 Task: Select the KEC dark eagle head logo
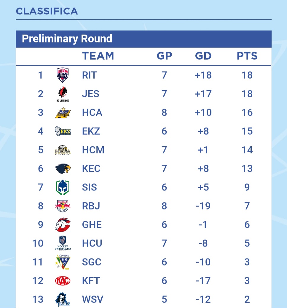(x=63, y=169)
